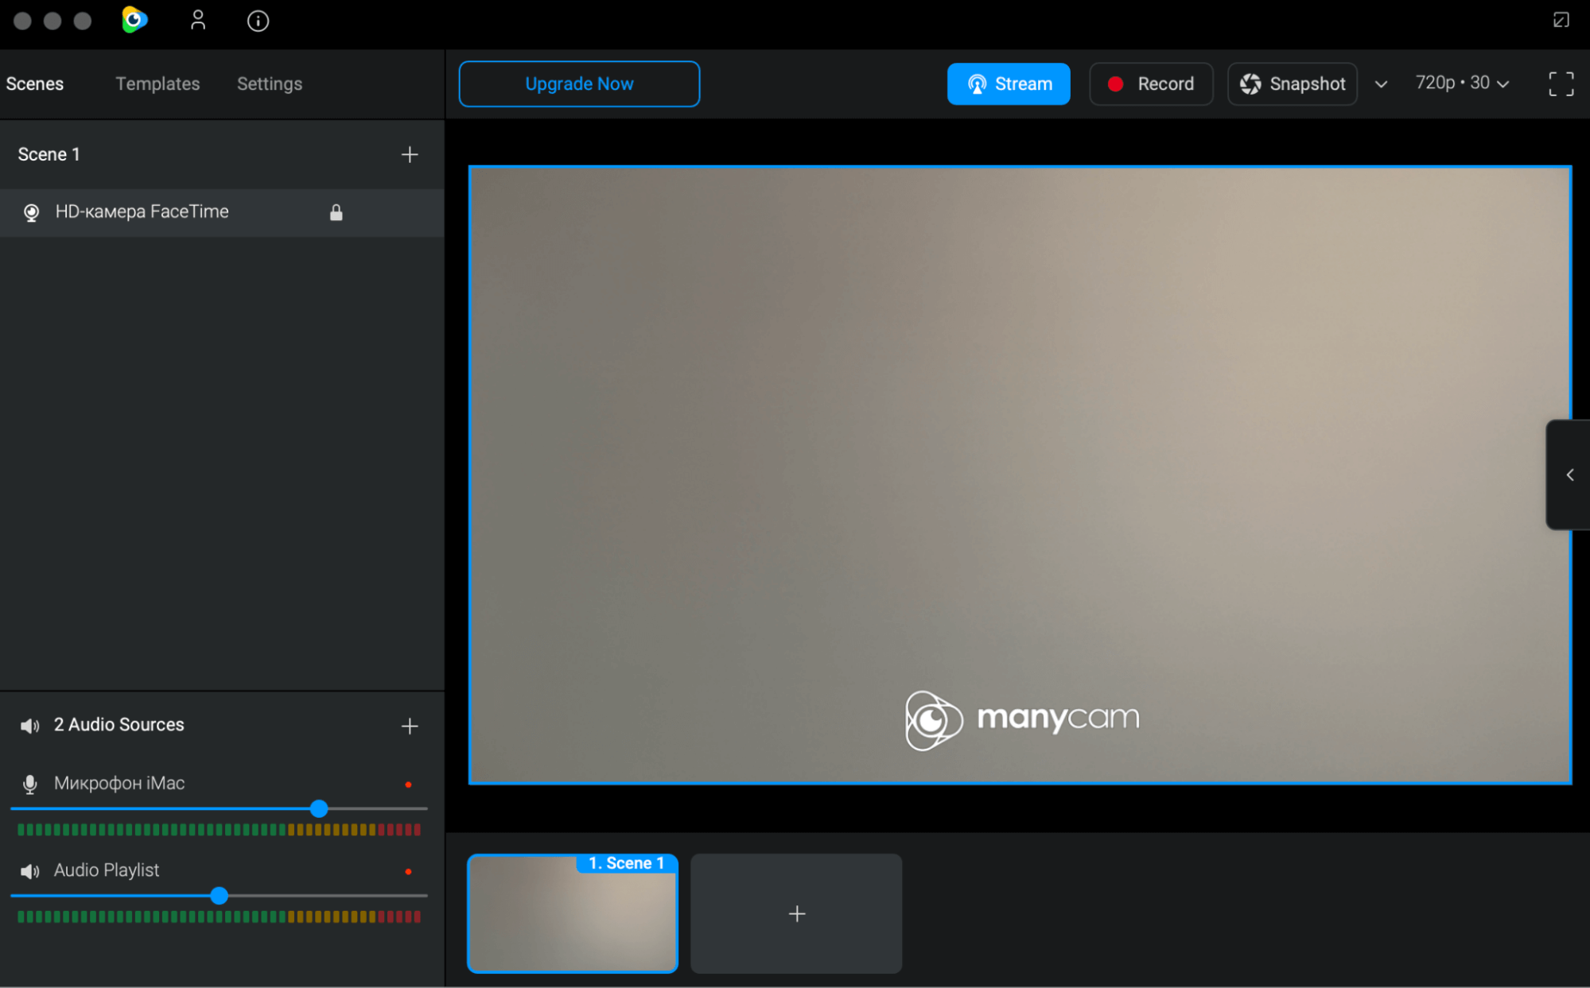Expand the right side panel chevron

(1569, 475)
